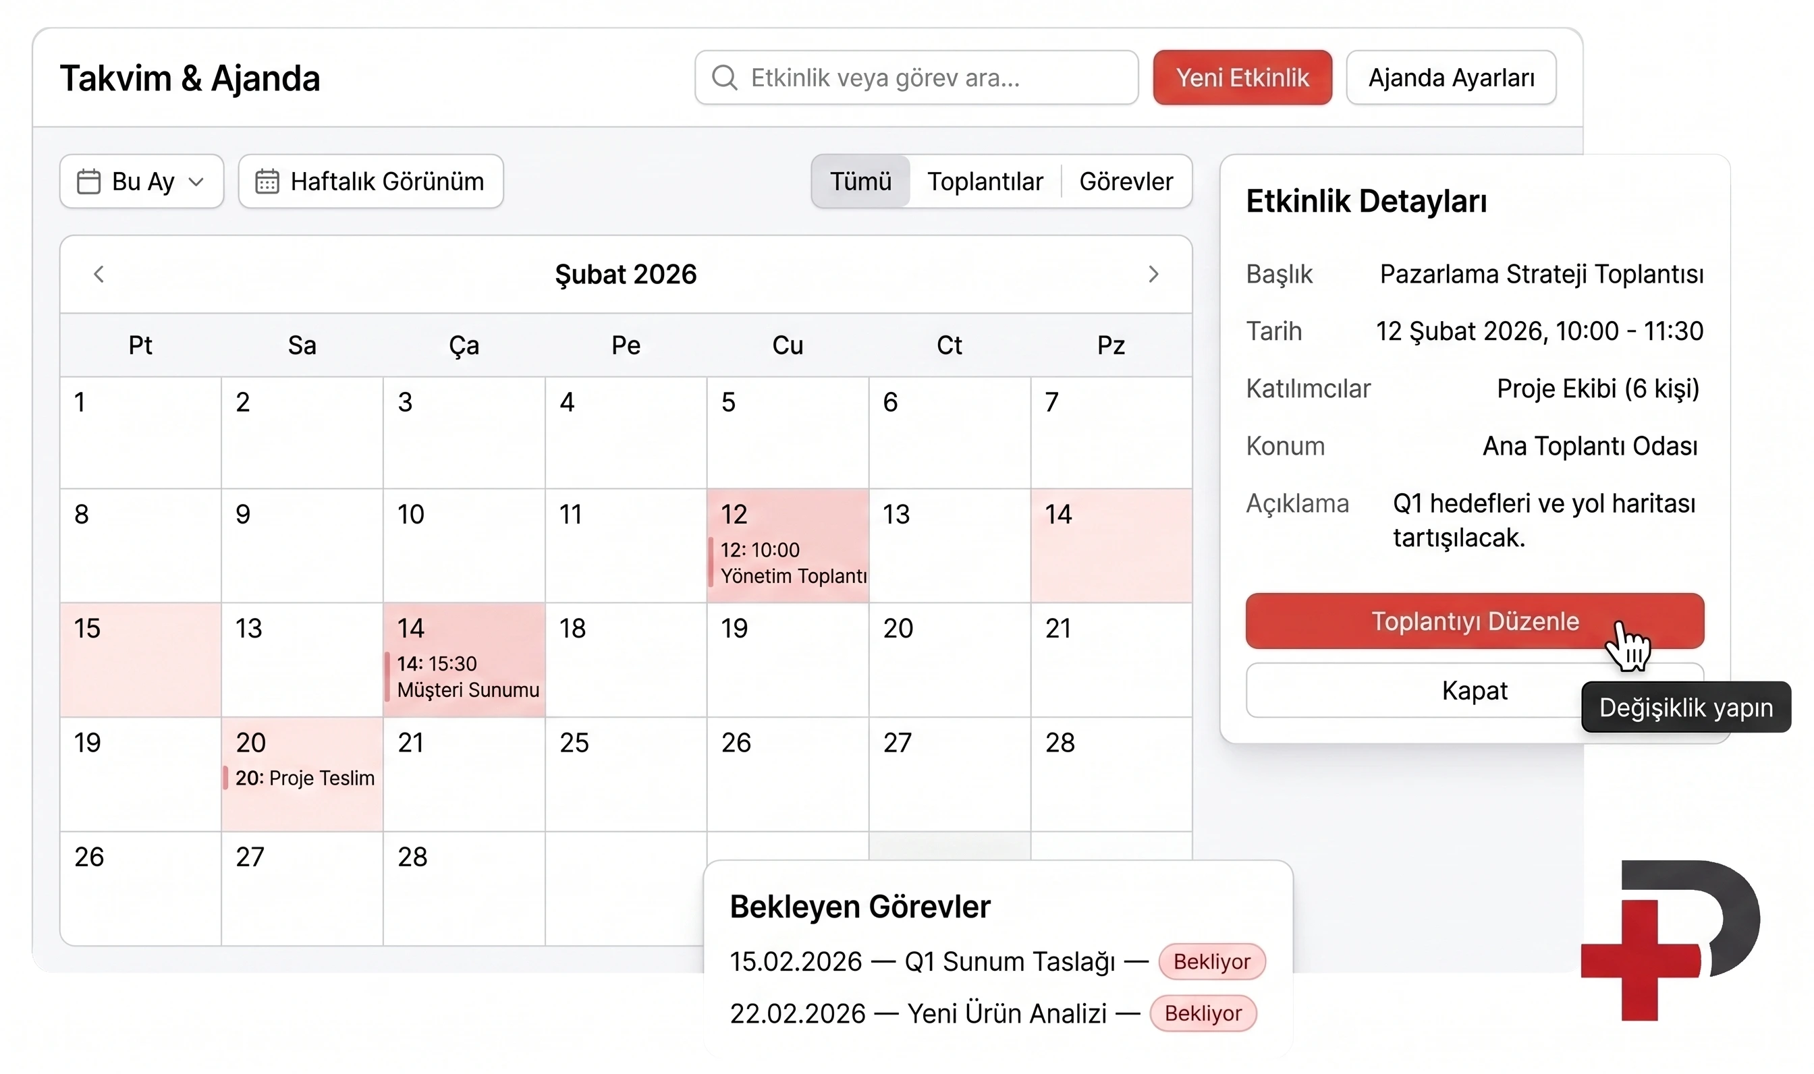Open the Yönetim Toplantı event on the 12th
The height and width of the screenshot is (1074, 1814).
788,563
